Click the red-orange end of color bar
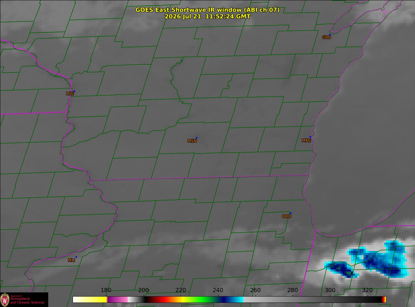 [384, 300]
